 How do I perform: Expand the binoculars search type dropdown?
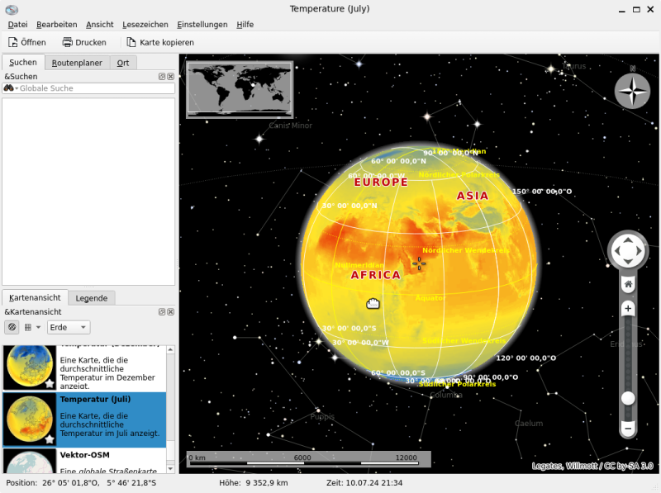[11, 88]
